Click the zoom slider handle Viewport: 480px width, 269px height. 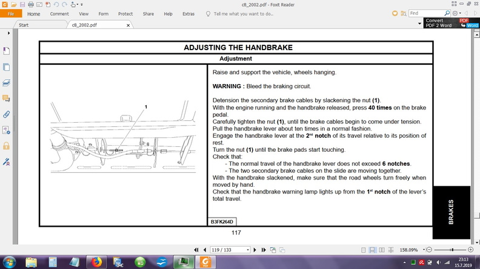(452, 250)
